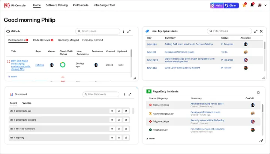Screen dimensions: 270x154
Task: Open Jira issue DEV-211
Action: (151, 52)
